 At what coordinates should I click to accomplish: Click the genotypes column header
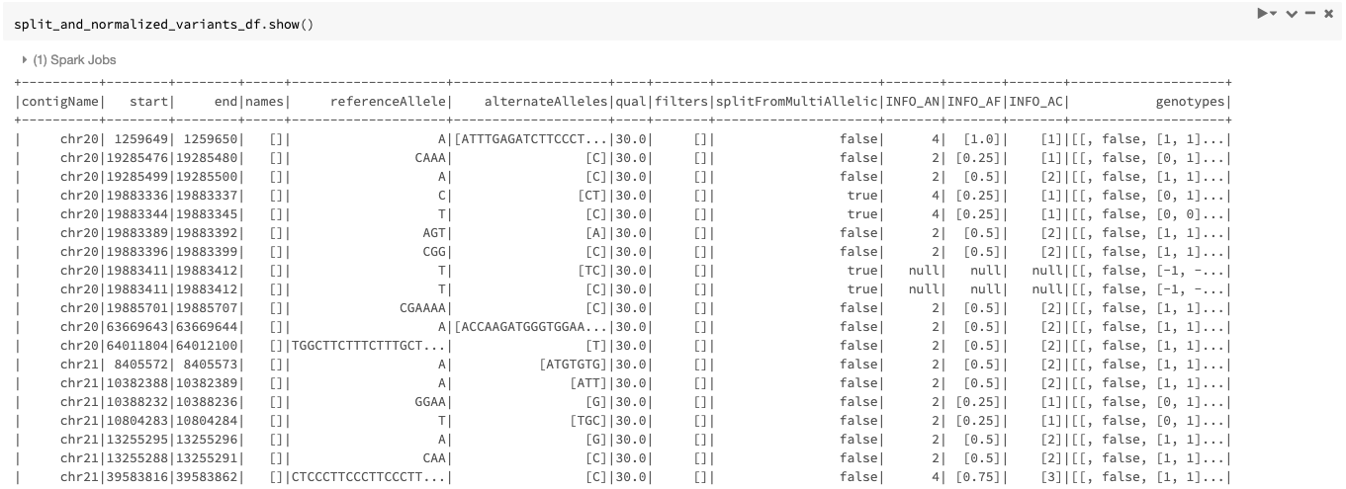1192,102
